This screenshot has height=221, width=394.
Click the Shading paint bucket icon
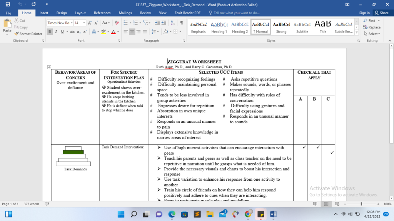coord(166,32)
